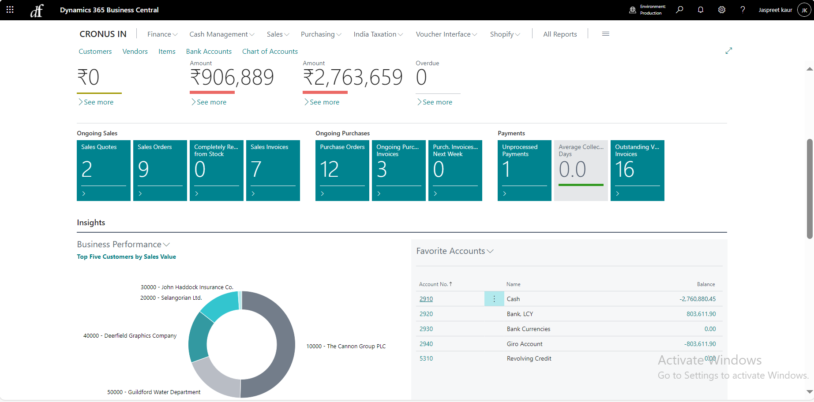Open Jaspreet kaur's JK account avatar
814x402 pixels.
(804, 10)
